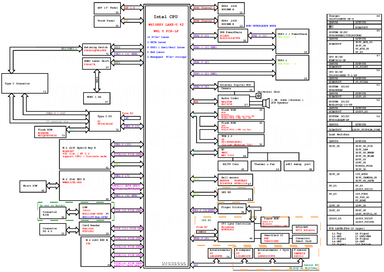
Task: Click the M.2 2230 Hybrid Key E block
Action: (85, 154)
